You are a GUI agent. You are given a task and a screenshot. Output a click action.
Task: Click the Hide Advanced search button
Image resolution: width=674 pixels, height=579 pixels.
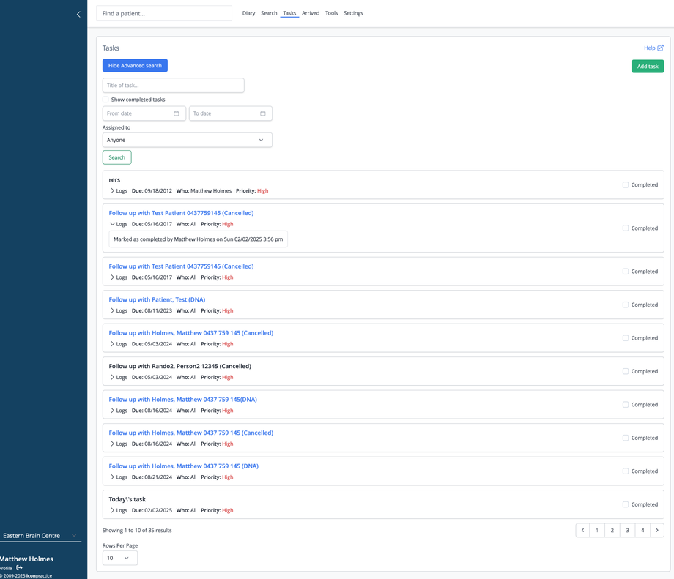[x=135, y=65]
